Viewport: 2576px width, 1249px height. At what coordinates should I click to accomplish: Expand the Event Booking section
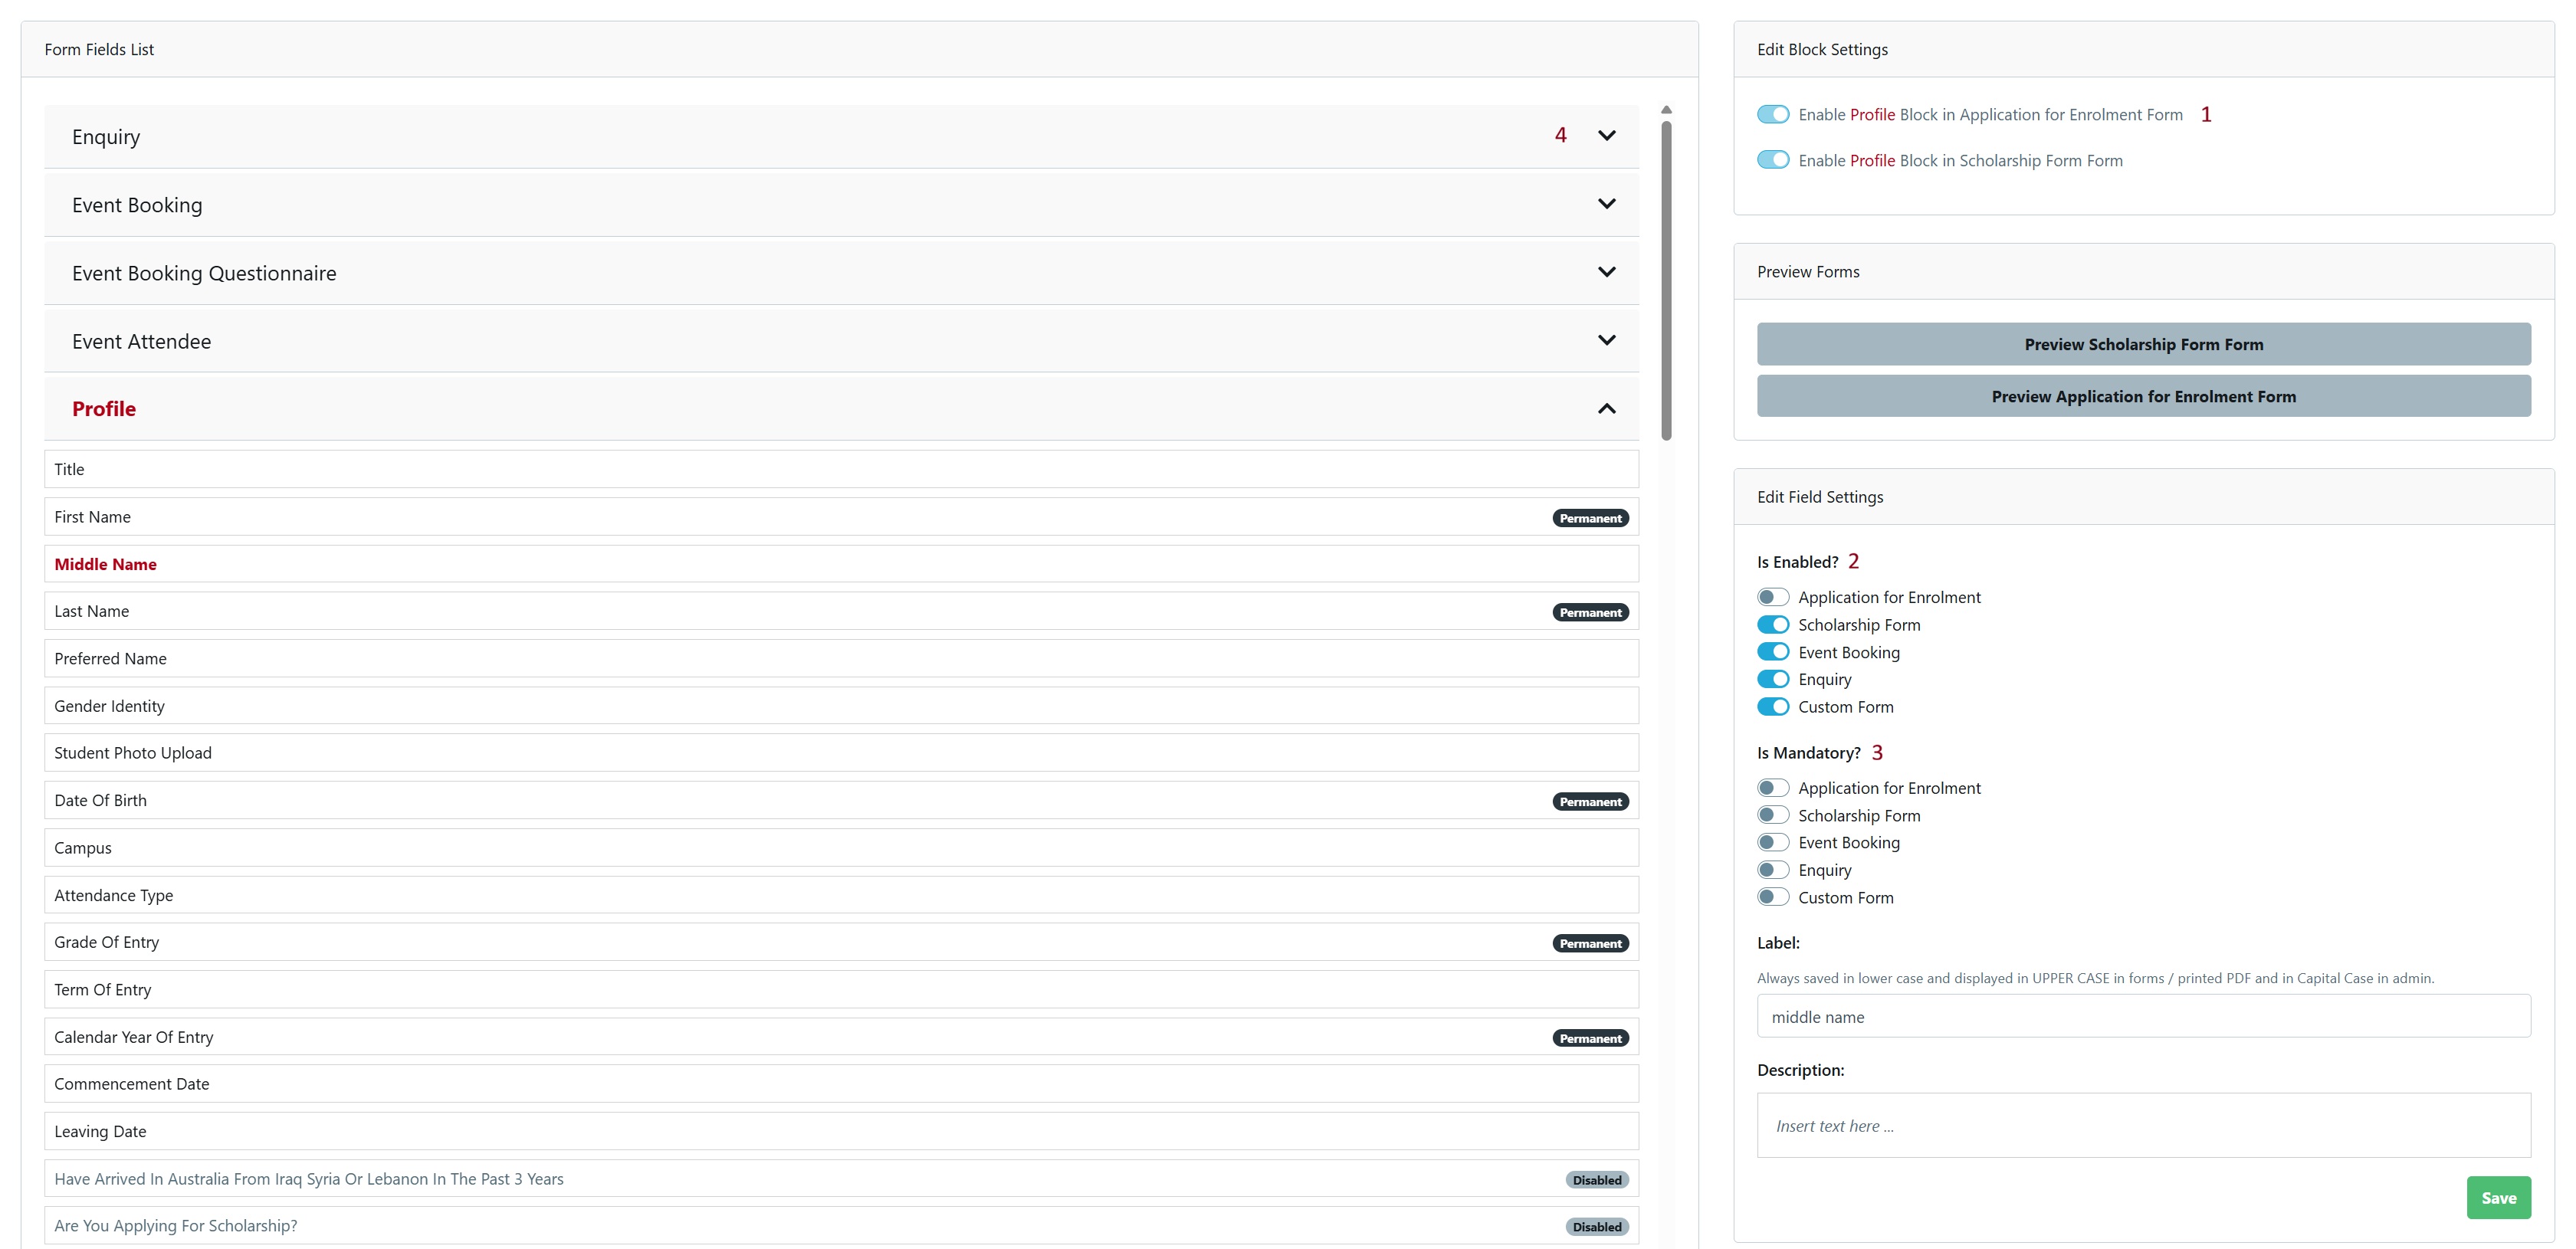pyautogui.click(x=1606, y=204)
